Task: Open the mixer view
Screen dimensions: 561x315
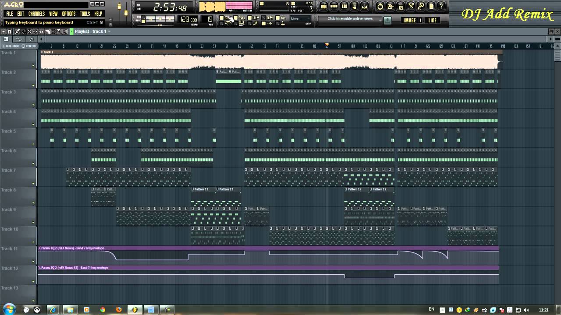Action: click(x=365, y=6)
